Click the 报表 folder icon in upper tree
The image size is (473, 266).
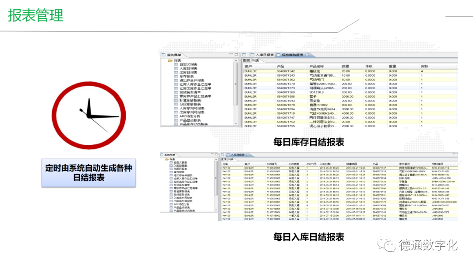point(170,60)
